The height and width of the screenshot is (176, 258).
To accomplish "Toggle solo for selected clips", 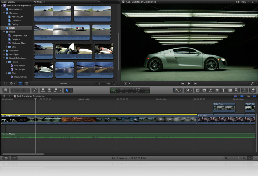I will coord(248,96).
